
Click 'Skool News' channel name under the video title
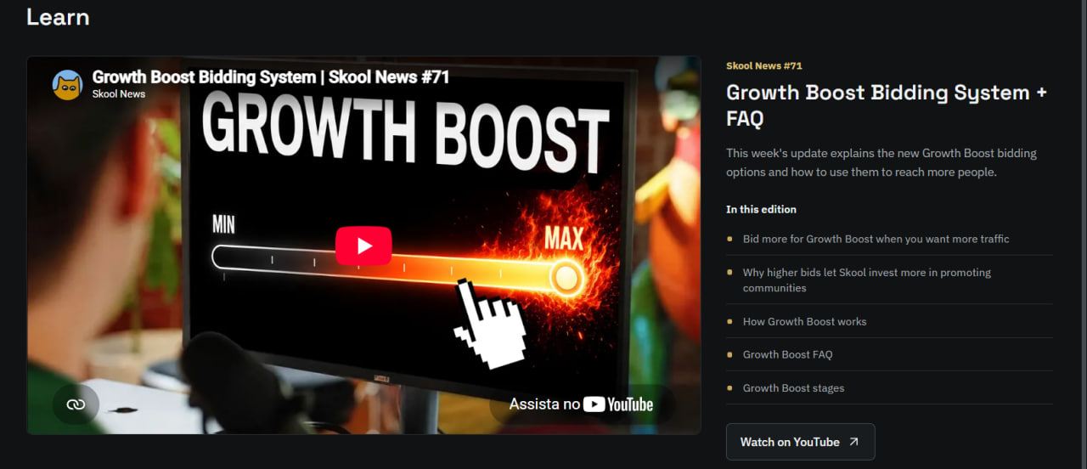coord(119,94)
